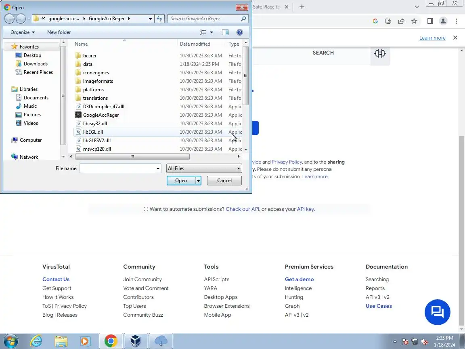This screenshot has height=349, width=465.
Task: Open Chrome tab search dropdown
Action: (417, 7)
